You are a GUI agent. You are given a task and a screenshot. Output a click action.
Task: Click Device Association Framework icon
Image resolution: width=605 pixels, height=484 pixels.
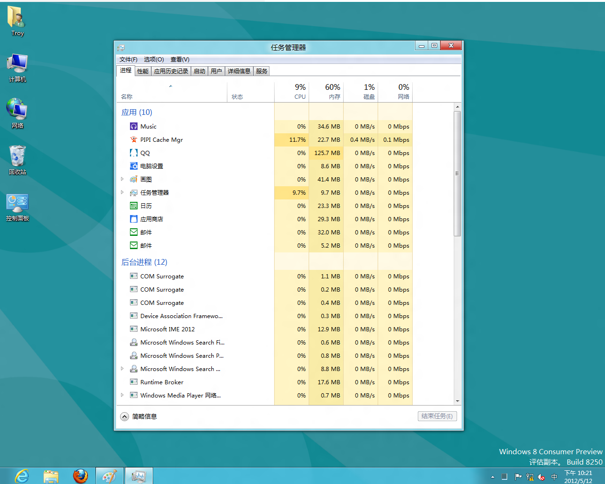click(134, 316)
